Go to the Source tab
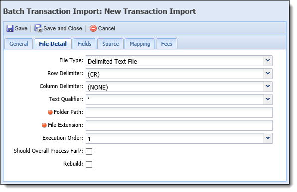Screen dimensions: 297x192 [111, 44]
